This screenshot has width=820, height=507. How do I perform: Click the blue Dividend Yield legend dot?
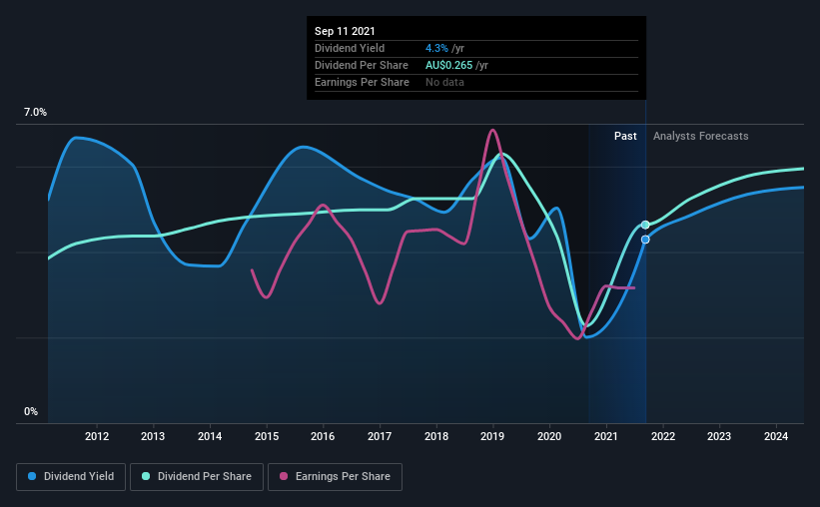pos(32,476)
